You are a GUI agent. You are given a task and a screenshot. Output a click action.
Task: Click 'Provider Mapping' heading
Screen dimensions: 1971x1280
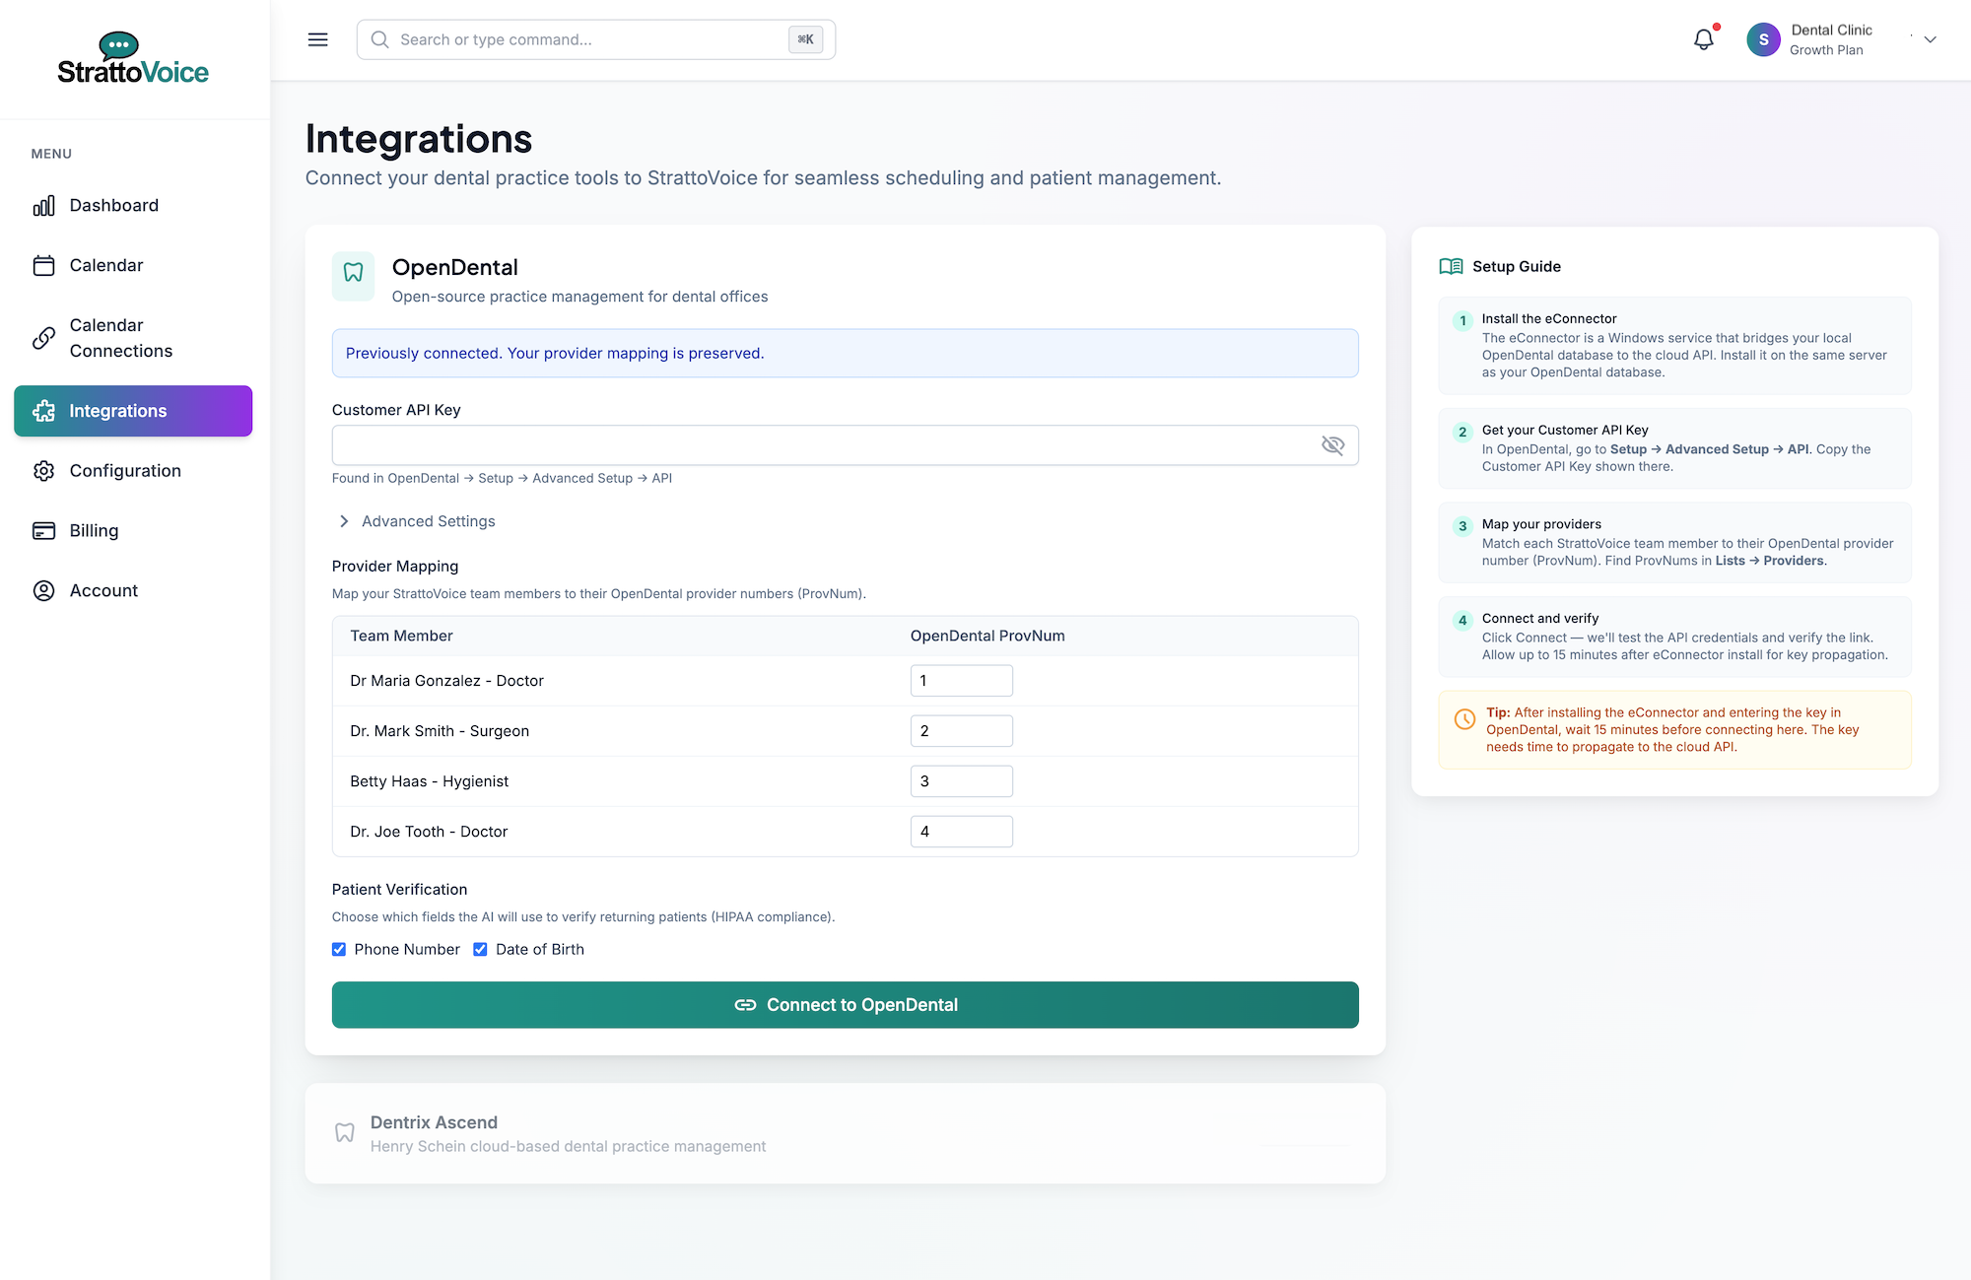[395, 567]
